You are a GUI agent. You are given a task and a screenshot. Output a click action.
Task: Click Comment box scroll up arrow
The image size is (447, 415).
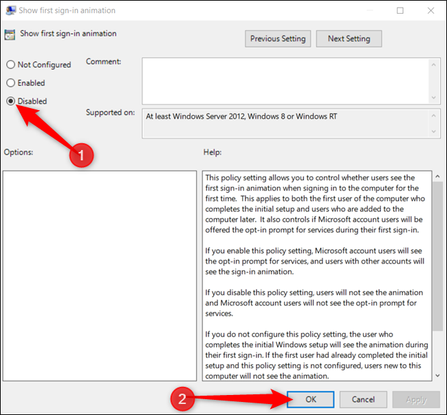434,65
